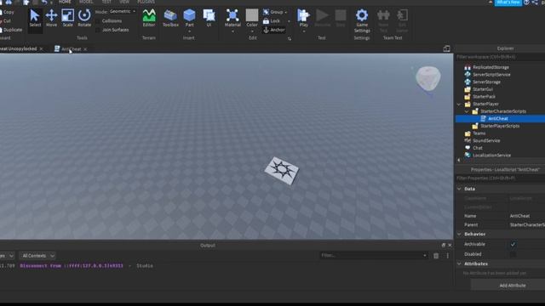Click the spawn decal part in viewport

[x=282, y=170]
